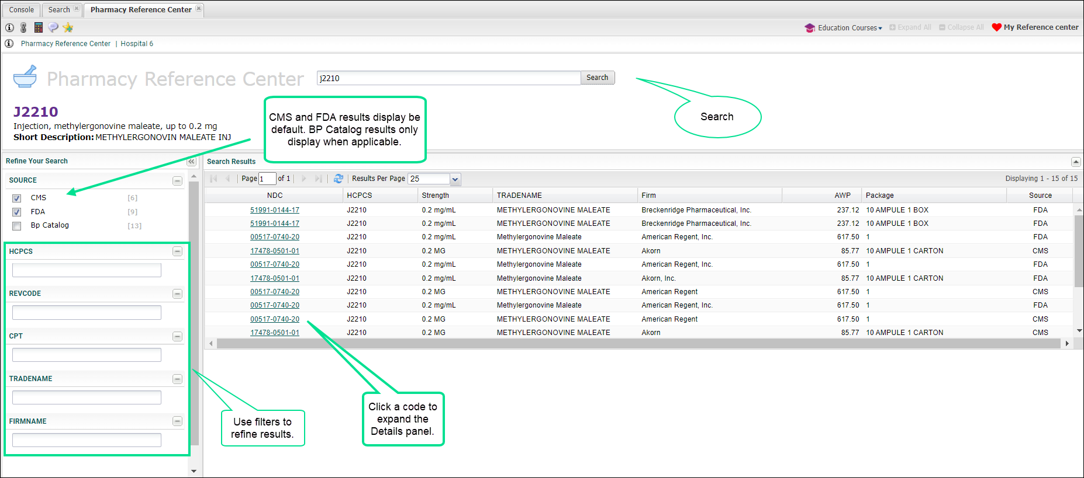Viewport: 1084px width, 478px height.
Task: Click the horizontal scrollbar under results table
Action: pyautogui.click(x=638, y=344)
